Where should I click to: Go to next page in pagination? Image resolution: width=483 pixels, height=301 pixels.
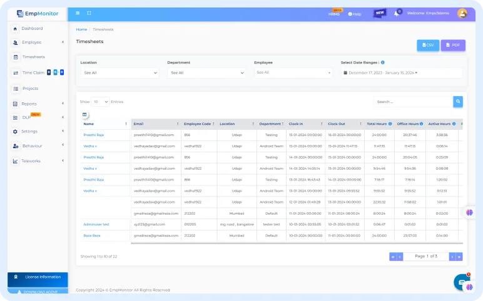pos(452,257)
